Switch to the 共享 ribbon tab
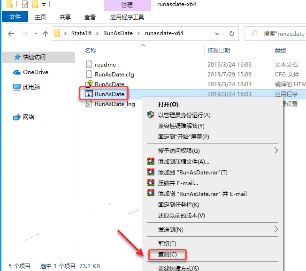Screen dimensions: 306x271 pos(65,17)
